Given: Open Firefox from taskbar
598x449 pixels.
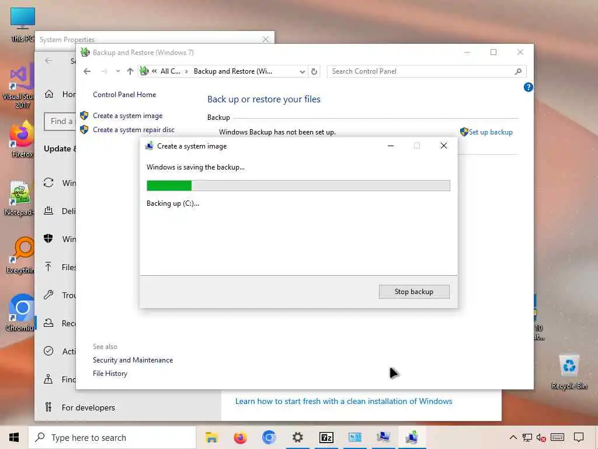Looking at the screenshot, I should tap(240, 437).
